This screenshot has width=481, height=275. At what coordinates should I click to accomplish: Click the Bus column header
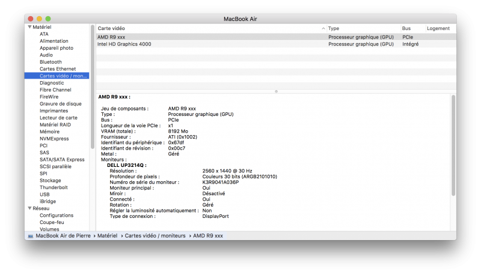pyautogui.click(x=406, y=28)
